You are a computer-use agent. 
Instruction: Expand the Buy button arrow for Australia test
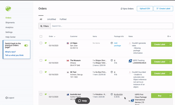click(170, 96)
